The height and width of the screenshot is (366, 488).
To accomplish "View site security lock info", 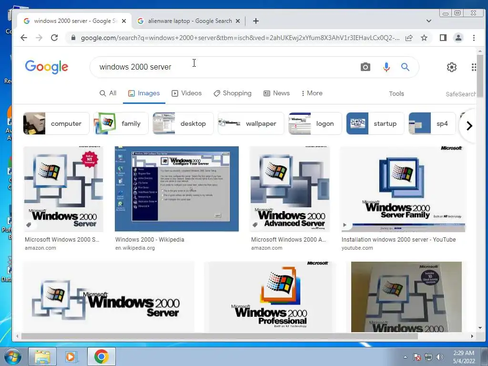I will click(x=73, y=38).
